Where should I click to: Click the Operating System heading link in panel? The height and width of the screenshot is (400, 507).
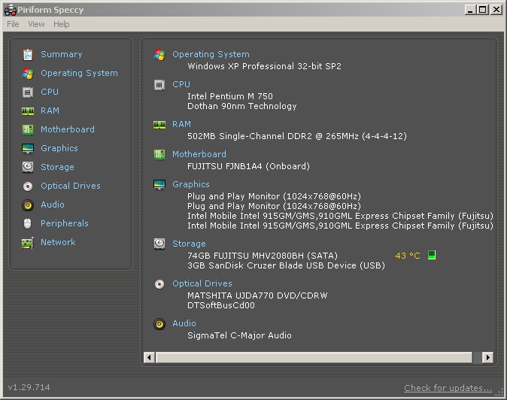click(x=211, y=54)
